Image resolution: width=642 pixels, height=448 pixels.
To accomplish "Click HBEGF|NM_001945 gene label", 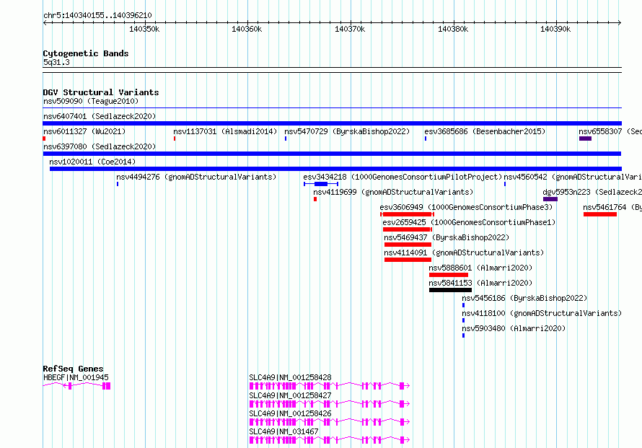I will click(x=76, y=377).
